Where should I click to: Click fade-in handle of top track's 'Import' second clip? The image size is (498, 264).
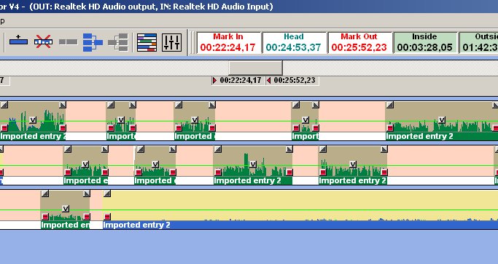click(111, 105)
